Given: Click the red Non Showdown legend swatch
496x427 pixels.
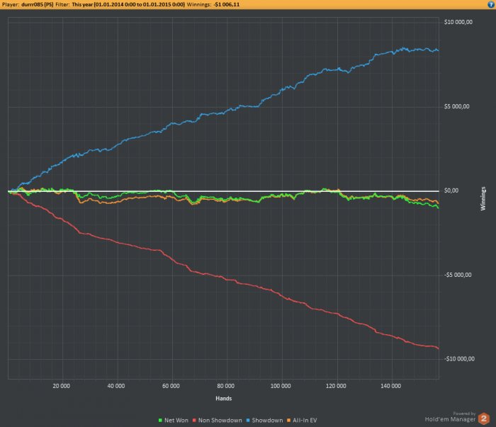Looking at the screenshot, I should pos(194,421).
